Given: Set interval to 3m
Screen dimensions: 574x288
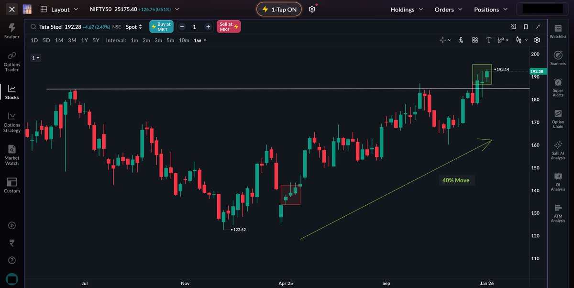Looking at the screenshot, I should tap(158, 40).
